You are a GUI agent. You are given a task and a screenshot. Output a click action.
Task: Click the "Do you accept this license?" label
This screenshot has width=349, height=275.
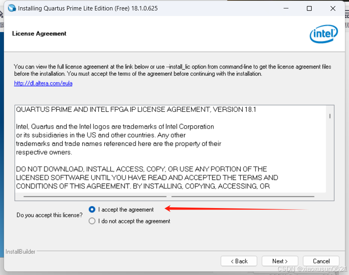click(x=49, y=215)
